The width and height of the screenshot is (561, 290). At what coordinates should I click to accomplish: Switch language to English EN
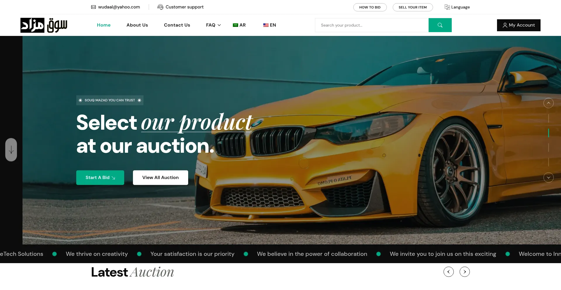pos(269,25)
